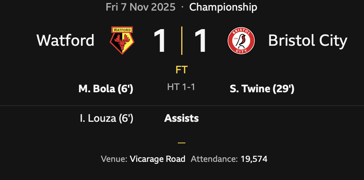Click the 19,574 attendance figure
Image resolution: width=364 pixels, height=180 pixels.
point(254,159)
